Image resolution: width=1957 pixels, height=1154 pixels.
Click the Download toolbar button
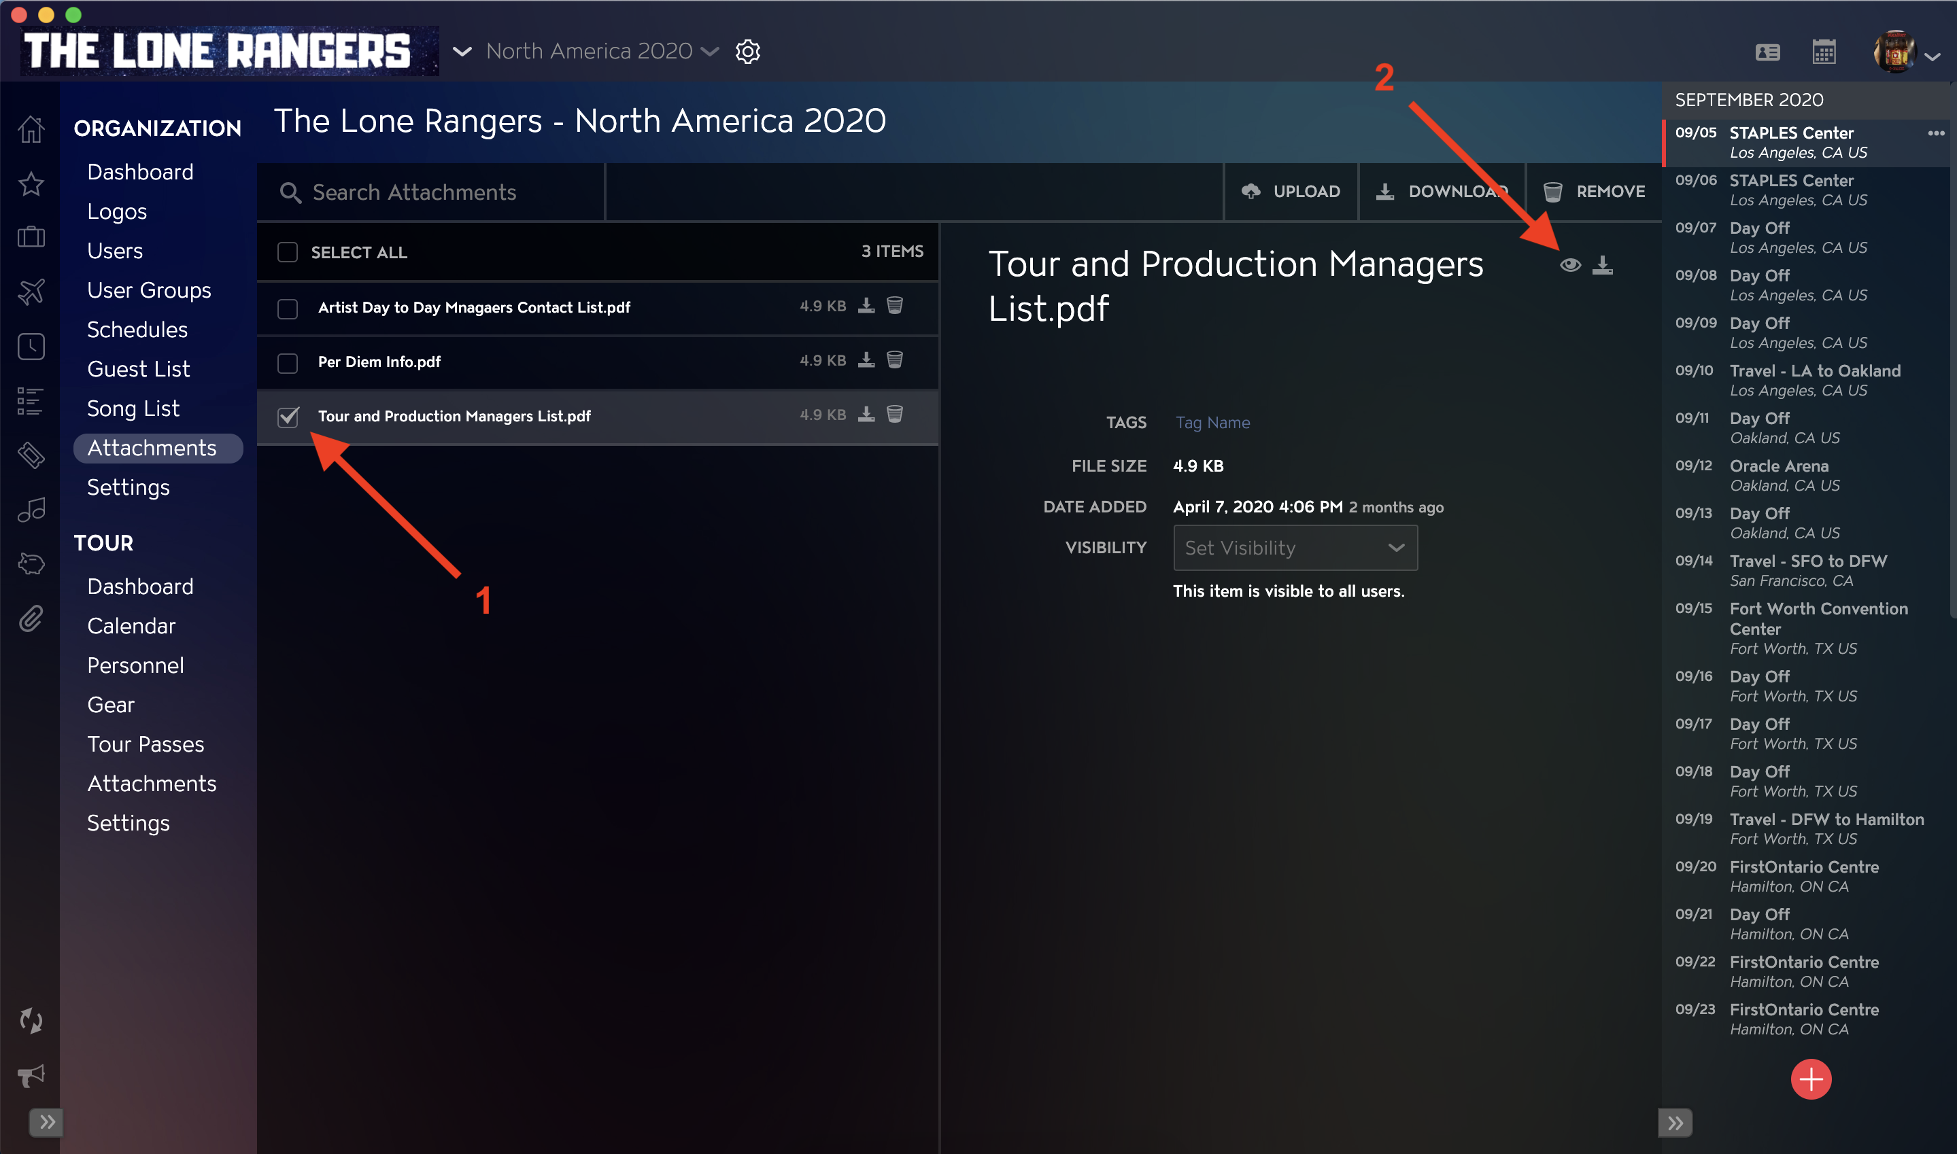1442,191
